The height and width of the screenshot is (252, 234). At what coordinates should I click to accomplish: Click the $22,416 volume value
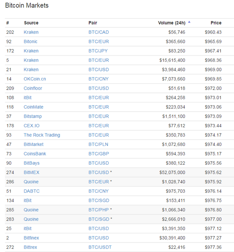pyautogui.click(x=177, y=247)
